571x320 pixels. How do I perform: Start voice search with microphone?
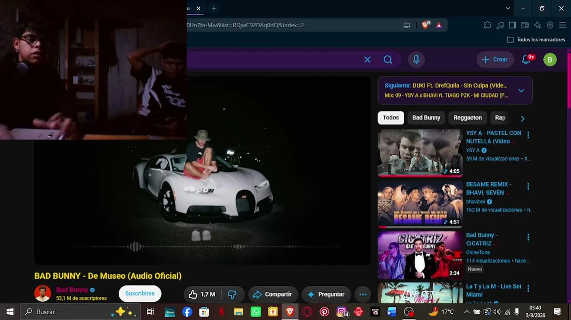(416, 60)
